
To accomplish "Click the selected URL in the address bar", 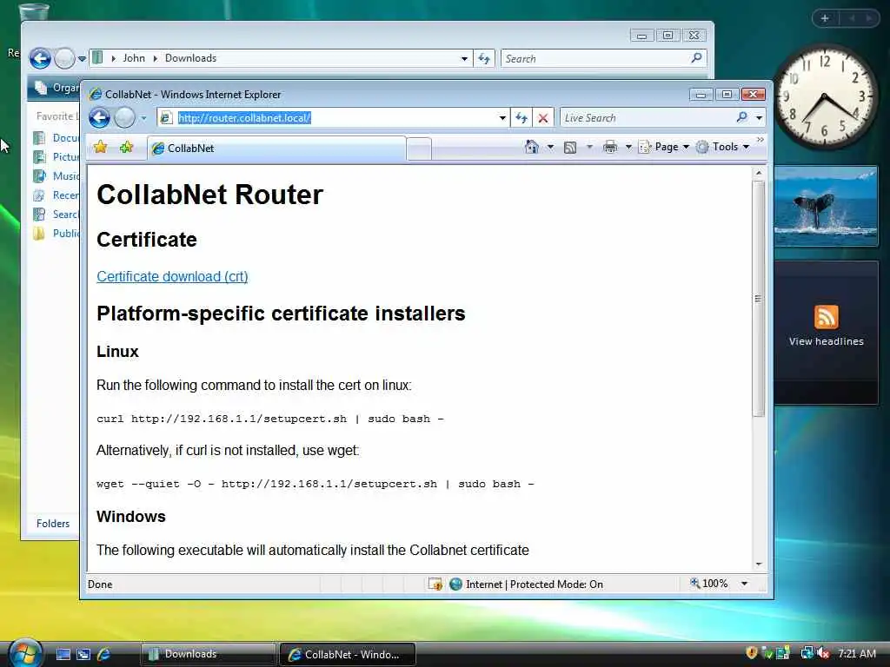I will pos(244,118).
